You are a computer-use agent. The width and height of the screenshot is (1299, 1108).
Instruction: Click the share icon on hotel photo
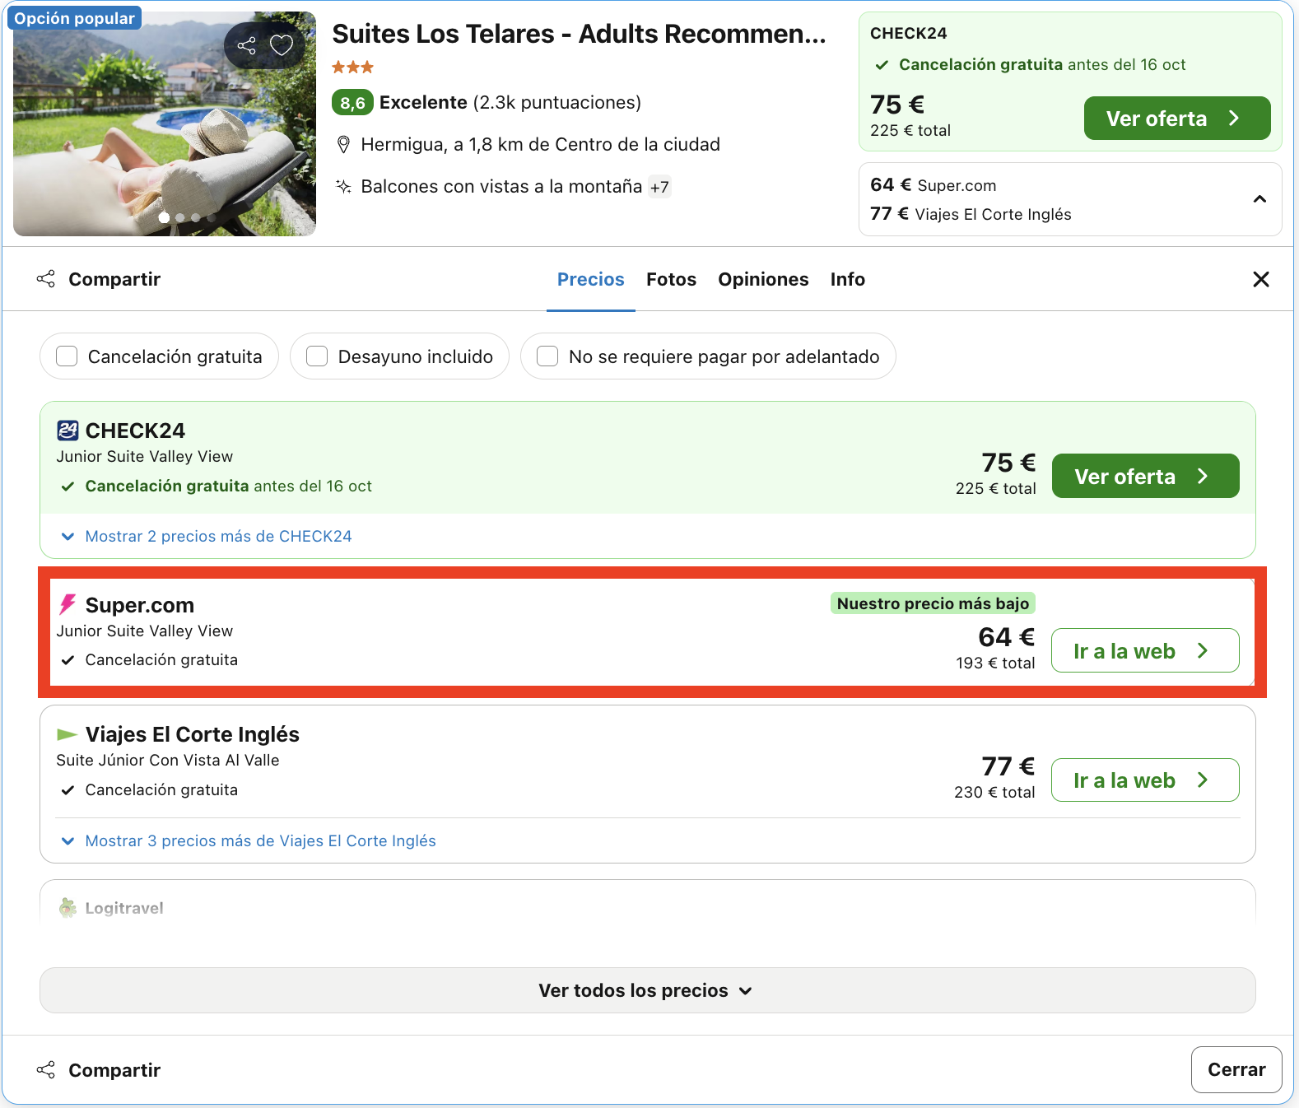tap(246, 45)
